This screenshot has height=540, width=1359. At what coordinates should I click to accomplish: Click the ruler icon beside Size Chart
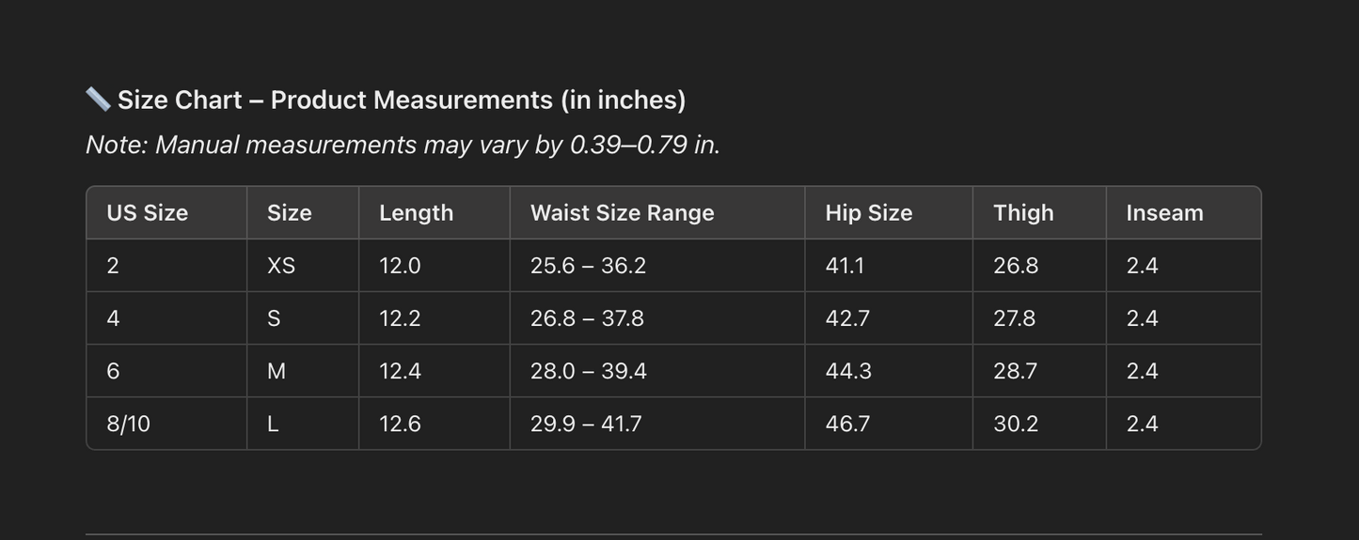coord(98,99)
